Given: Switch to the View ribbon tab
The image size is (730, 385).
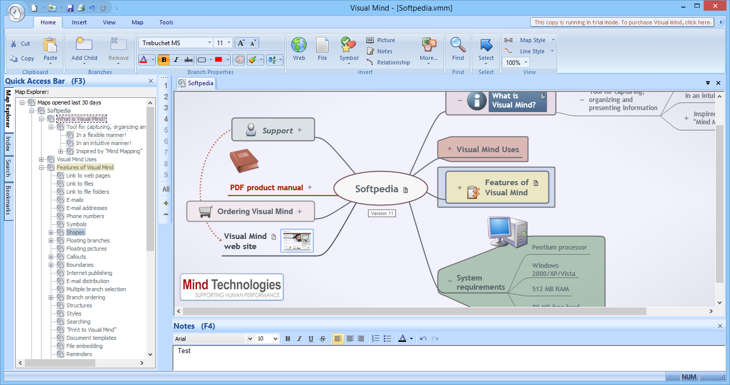Looking at the screenshot, I should pos(109,22).
